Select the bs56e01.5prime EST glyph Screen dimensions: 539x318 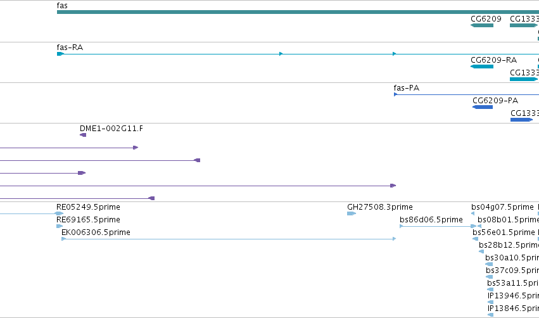click(476, 239)
